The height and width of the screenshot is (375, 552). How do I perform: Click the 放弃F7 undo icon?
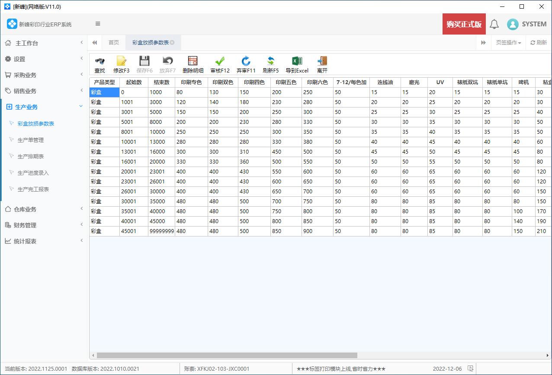click(167, 61)
